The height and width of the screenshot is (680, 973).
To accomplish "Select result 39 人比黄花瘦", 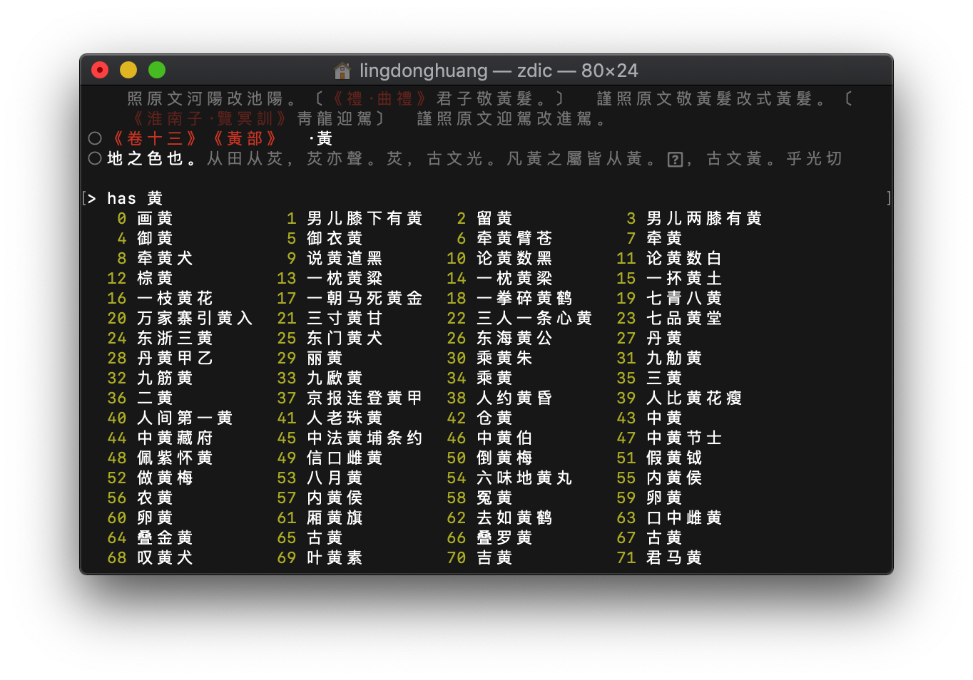I will (x=694, y=398).
